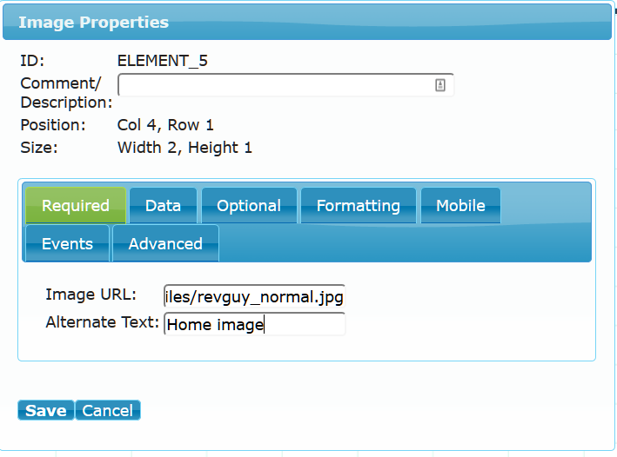Click the Col 4, Row 1 position text

(165, 125)
